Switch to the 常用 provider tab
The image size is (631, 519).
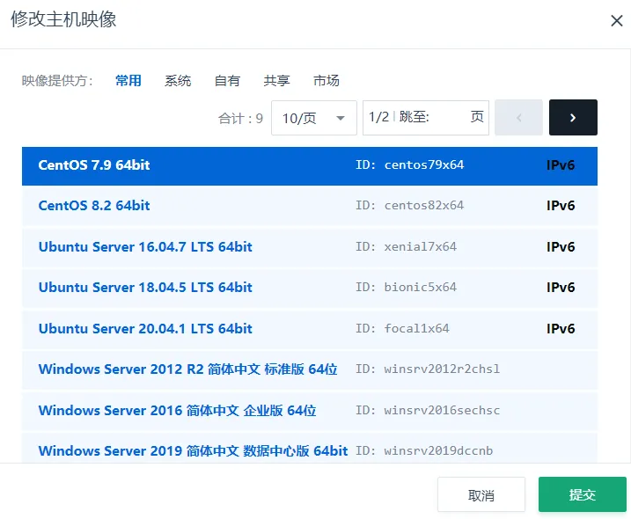click(128, 80)
